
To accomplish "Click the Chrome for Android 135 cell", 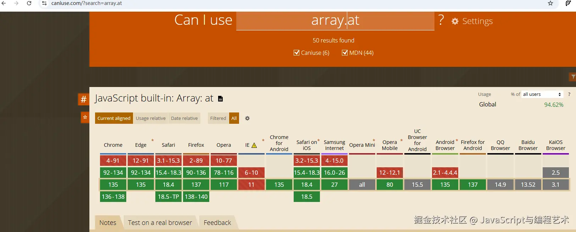I will (279, 185).
